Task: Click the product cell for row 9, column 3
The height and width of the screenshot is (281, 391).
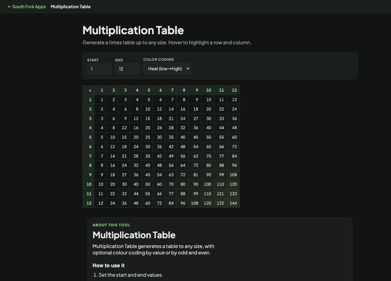Action: pos(124,175)
